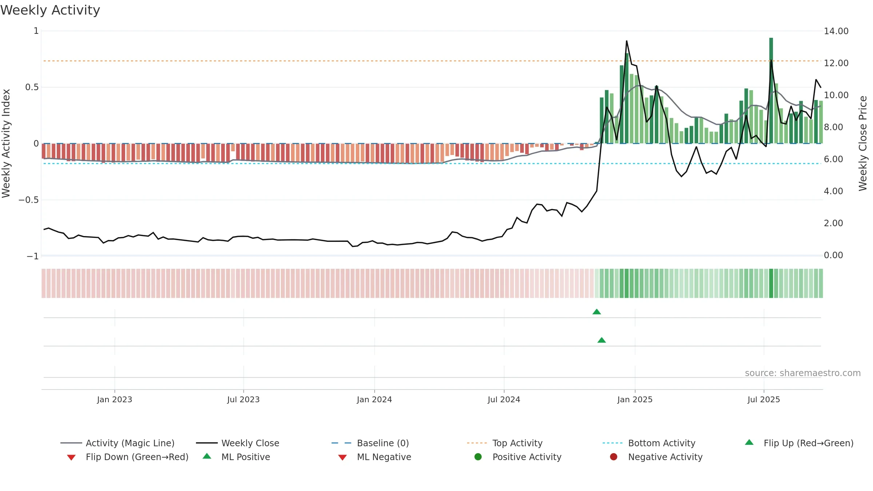Click the green Positive Activity circle icon
Viewport: 873px width, 491px height.
point(478,457)
